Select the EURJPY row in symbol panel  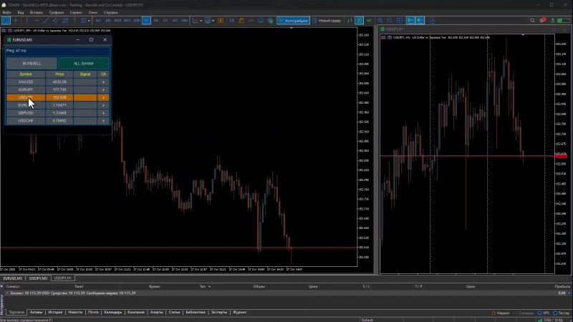coord(26,89)
